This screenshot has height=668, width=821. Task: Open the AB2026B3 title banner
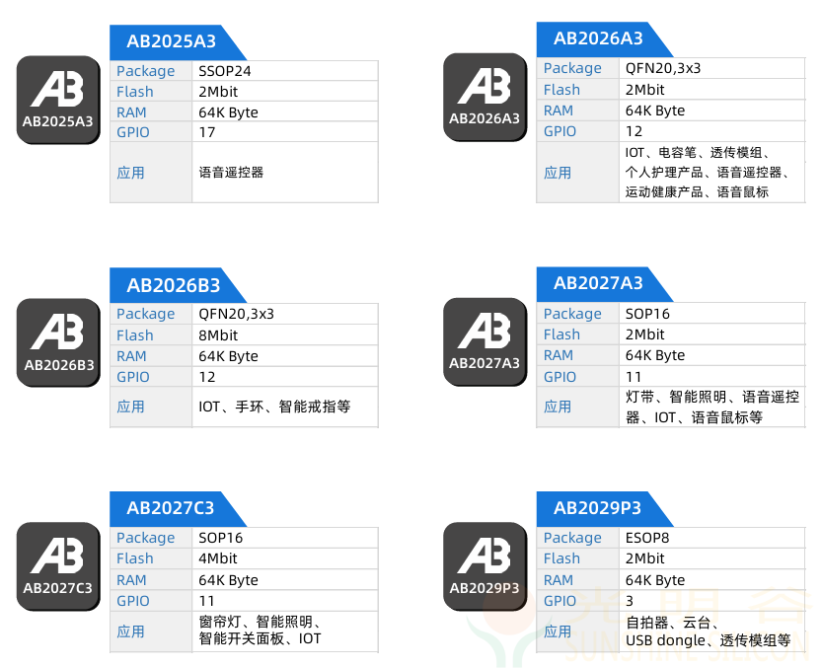click(x=174, y=285)
